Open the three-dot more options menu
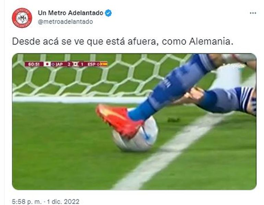264x205 pixels. (x=253, y=13)
